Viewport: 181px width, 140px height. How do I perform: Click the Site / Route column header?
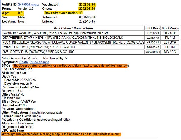pyautogui.click(x=170, y=28)
